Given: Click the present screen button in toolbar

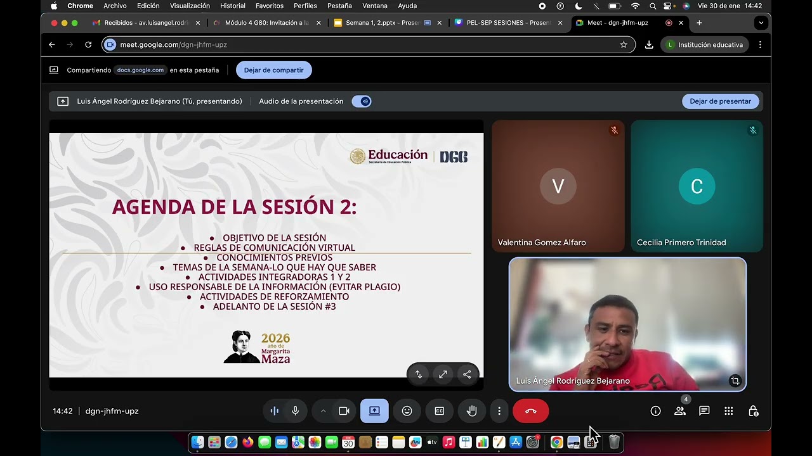Looking at the screenshot, I should tap(374, 411).
